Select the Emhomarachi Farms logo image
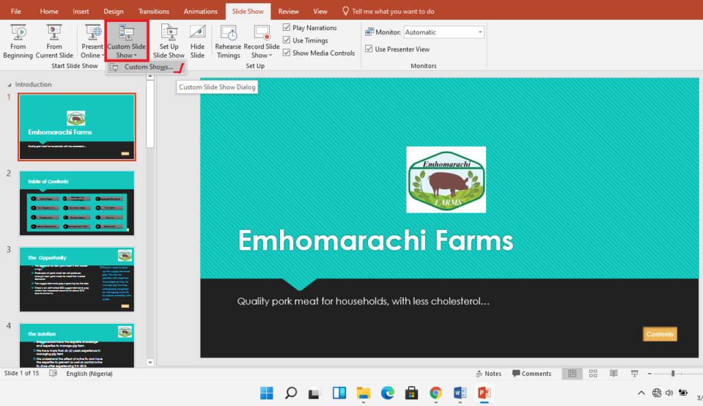 pos(446,179)
